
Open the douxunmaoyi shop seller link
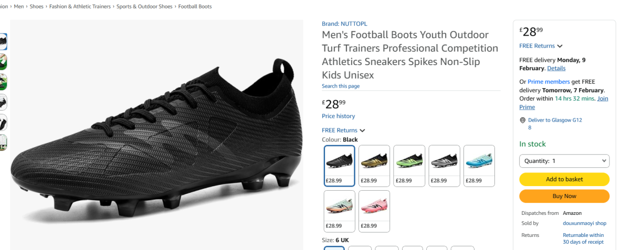(x=584, y=223)
